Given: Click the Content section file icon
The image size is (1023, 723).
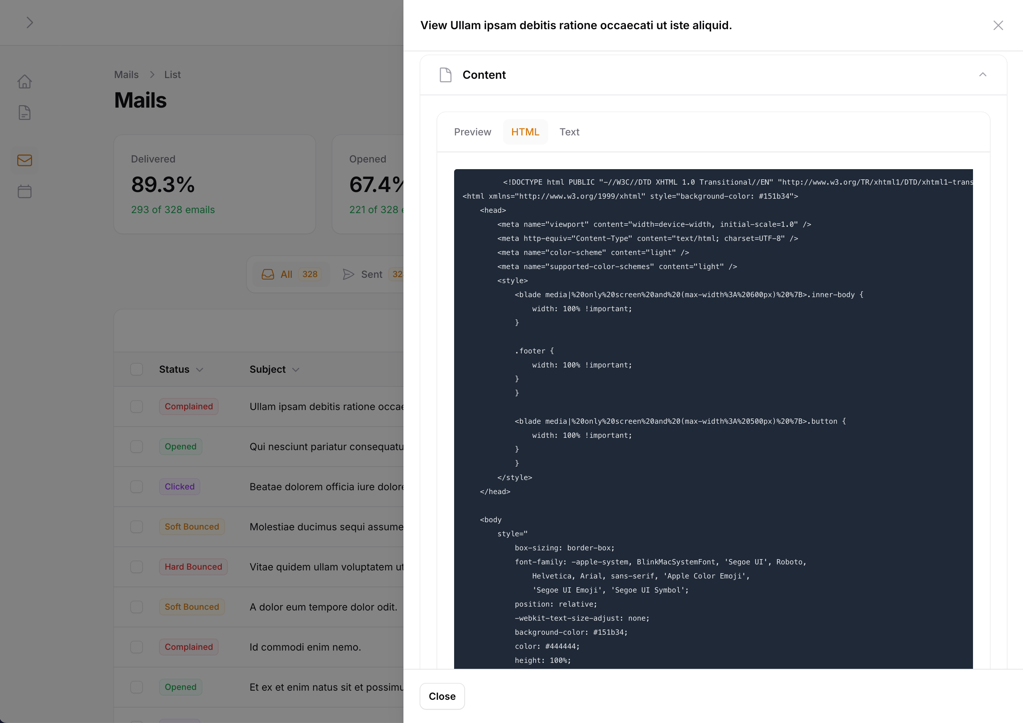Looking at the screenshot, I should click(446, 75).
